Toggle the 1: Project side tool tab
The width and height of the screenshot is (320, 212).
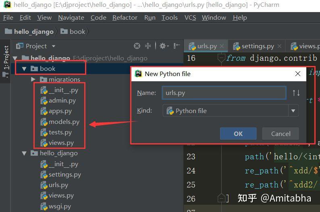(6, 58)
